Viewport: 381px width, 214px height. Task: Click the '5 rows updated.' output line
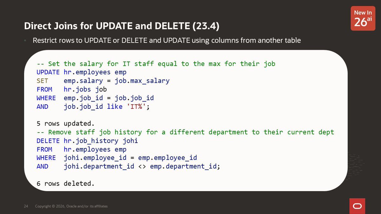pos(65,123)
